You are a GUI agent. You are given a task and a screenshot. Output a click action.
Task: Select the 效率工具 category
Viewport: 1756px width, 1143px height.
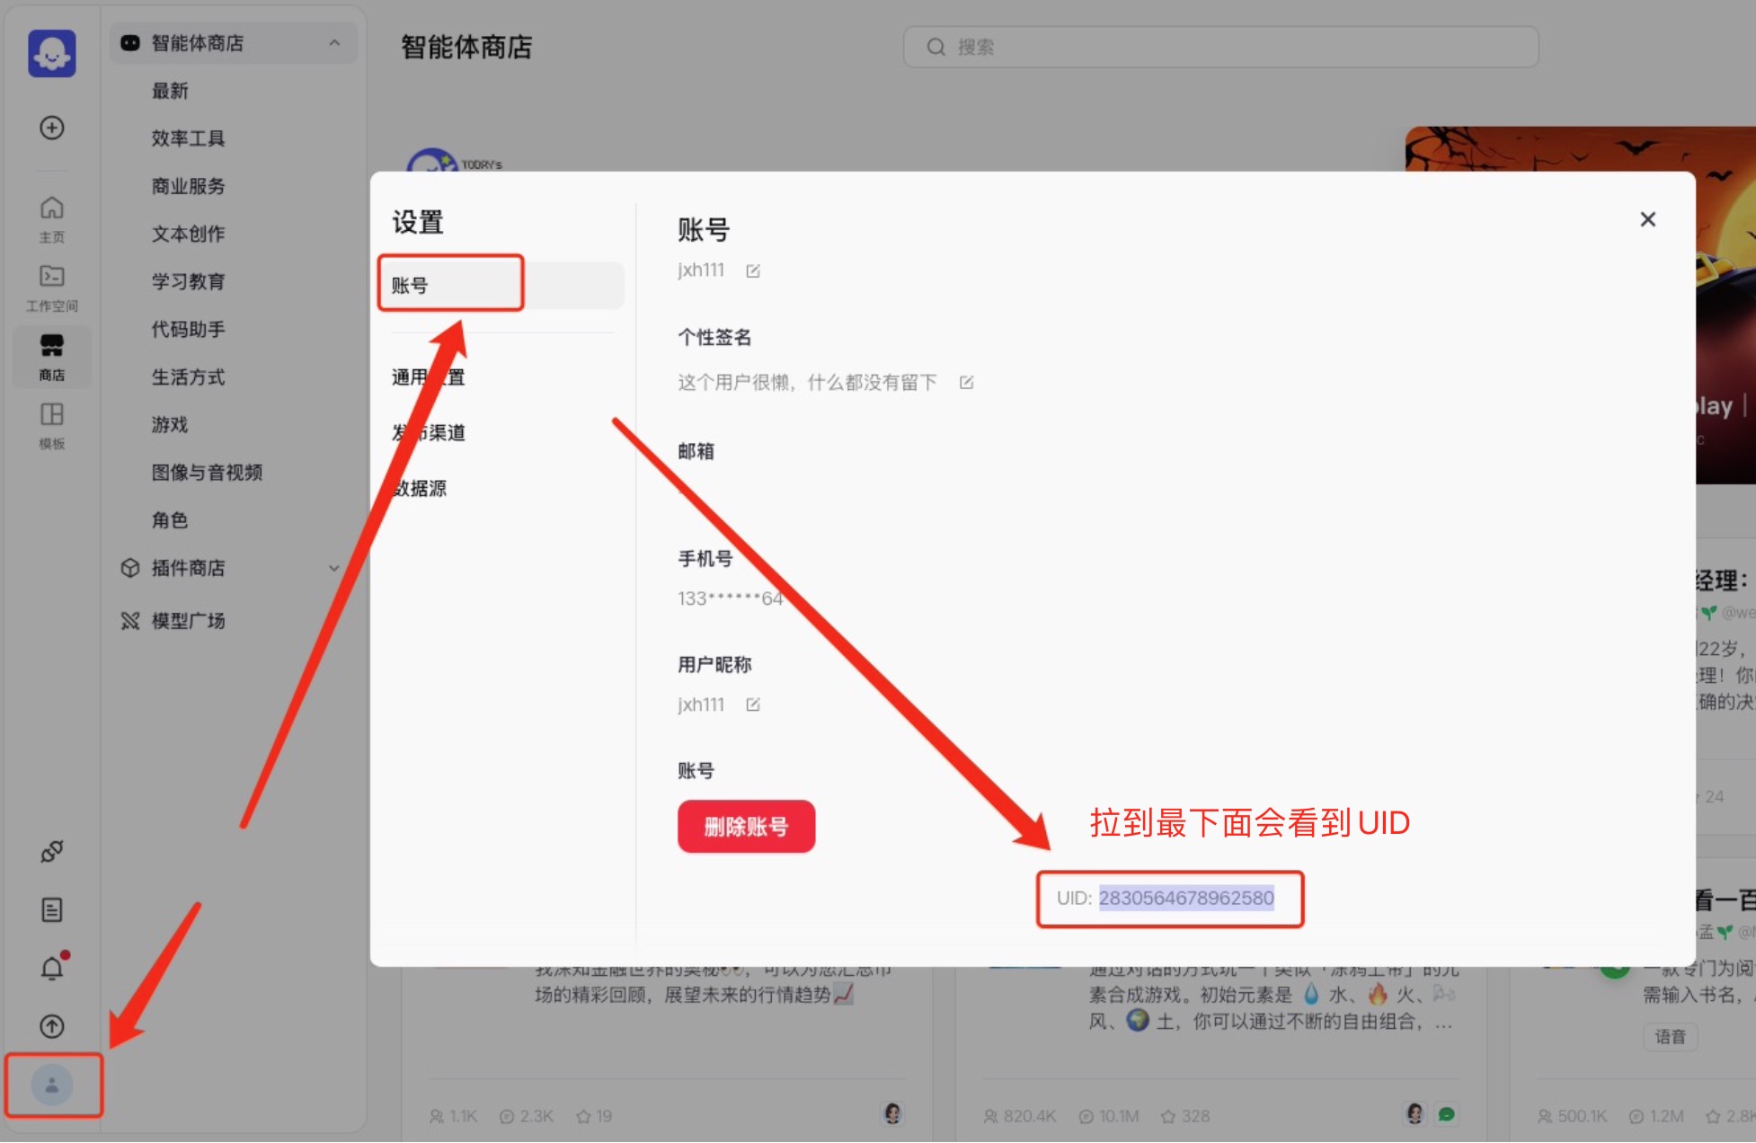click(188, 138)
